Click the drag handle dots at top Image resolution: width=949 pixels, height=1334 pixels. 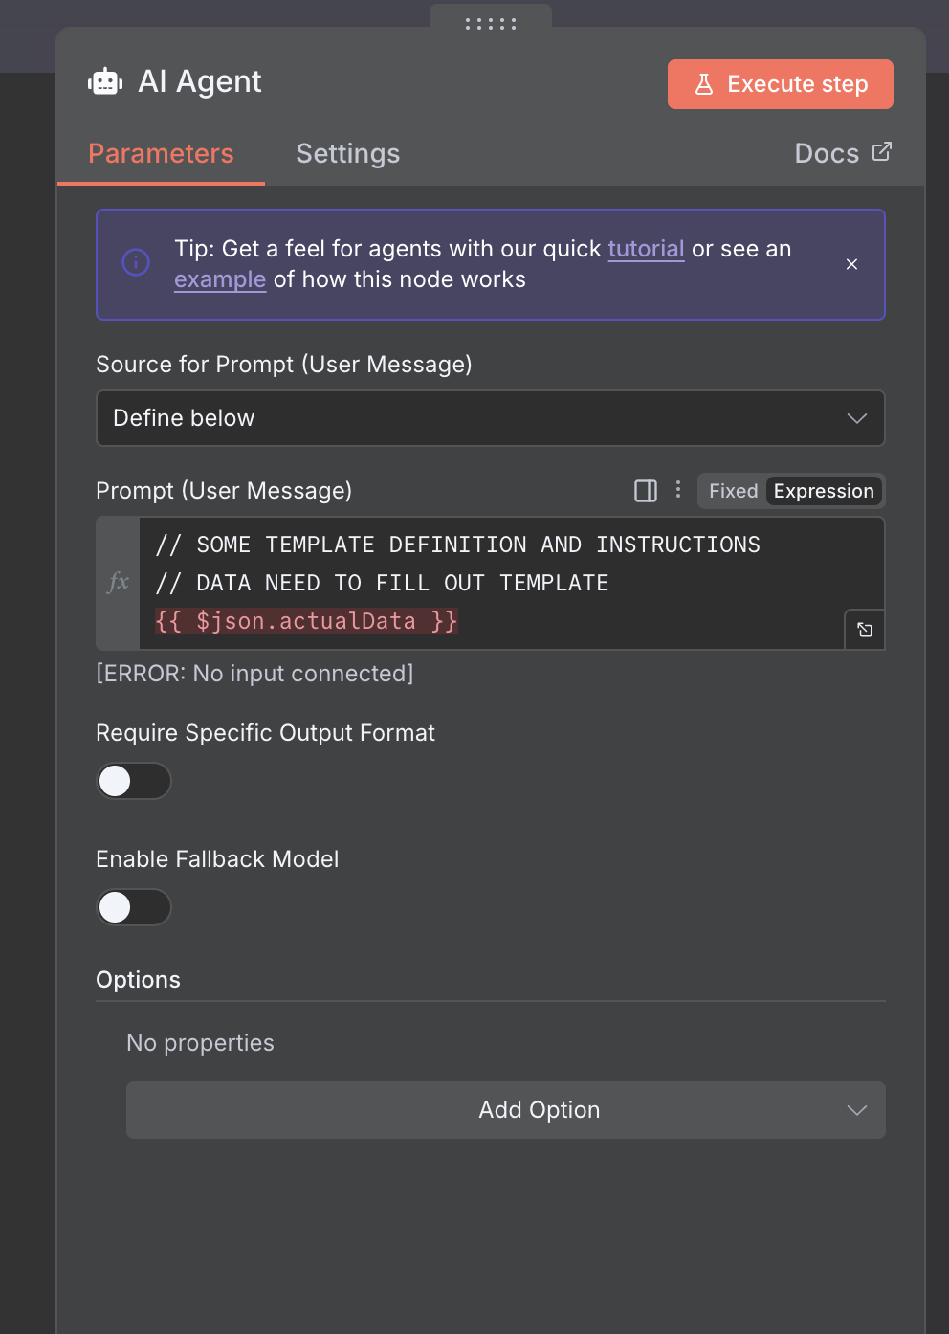point(491,24)
